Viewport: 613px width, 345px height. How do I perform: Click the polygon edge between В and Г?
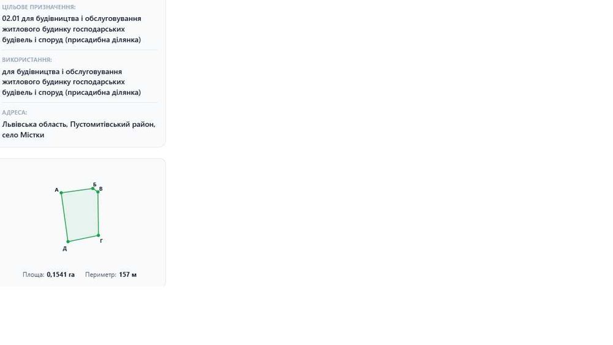click(x=98, y=214)
